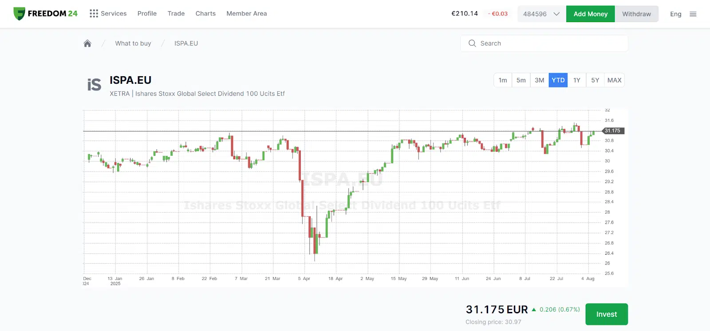The image size is (710, 331).
Task: Click the '13 Jan 2025' axis label
Action: 115,281
